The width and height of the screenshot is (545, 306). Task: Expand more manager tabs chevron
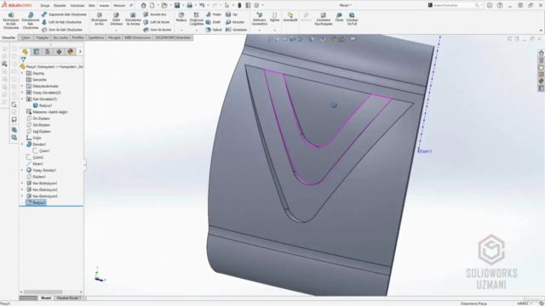pos(80,52)
